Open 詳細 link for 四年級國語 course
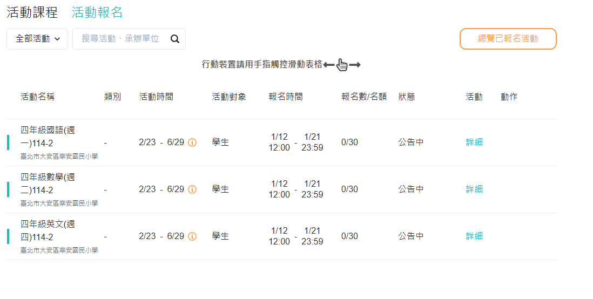 click(x=474, y=142)
